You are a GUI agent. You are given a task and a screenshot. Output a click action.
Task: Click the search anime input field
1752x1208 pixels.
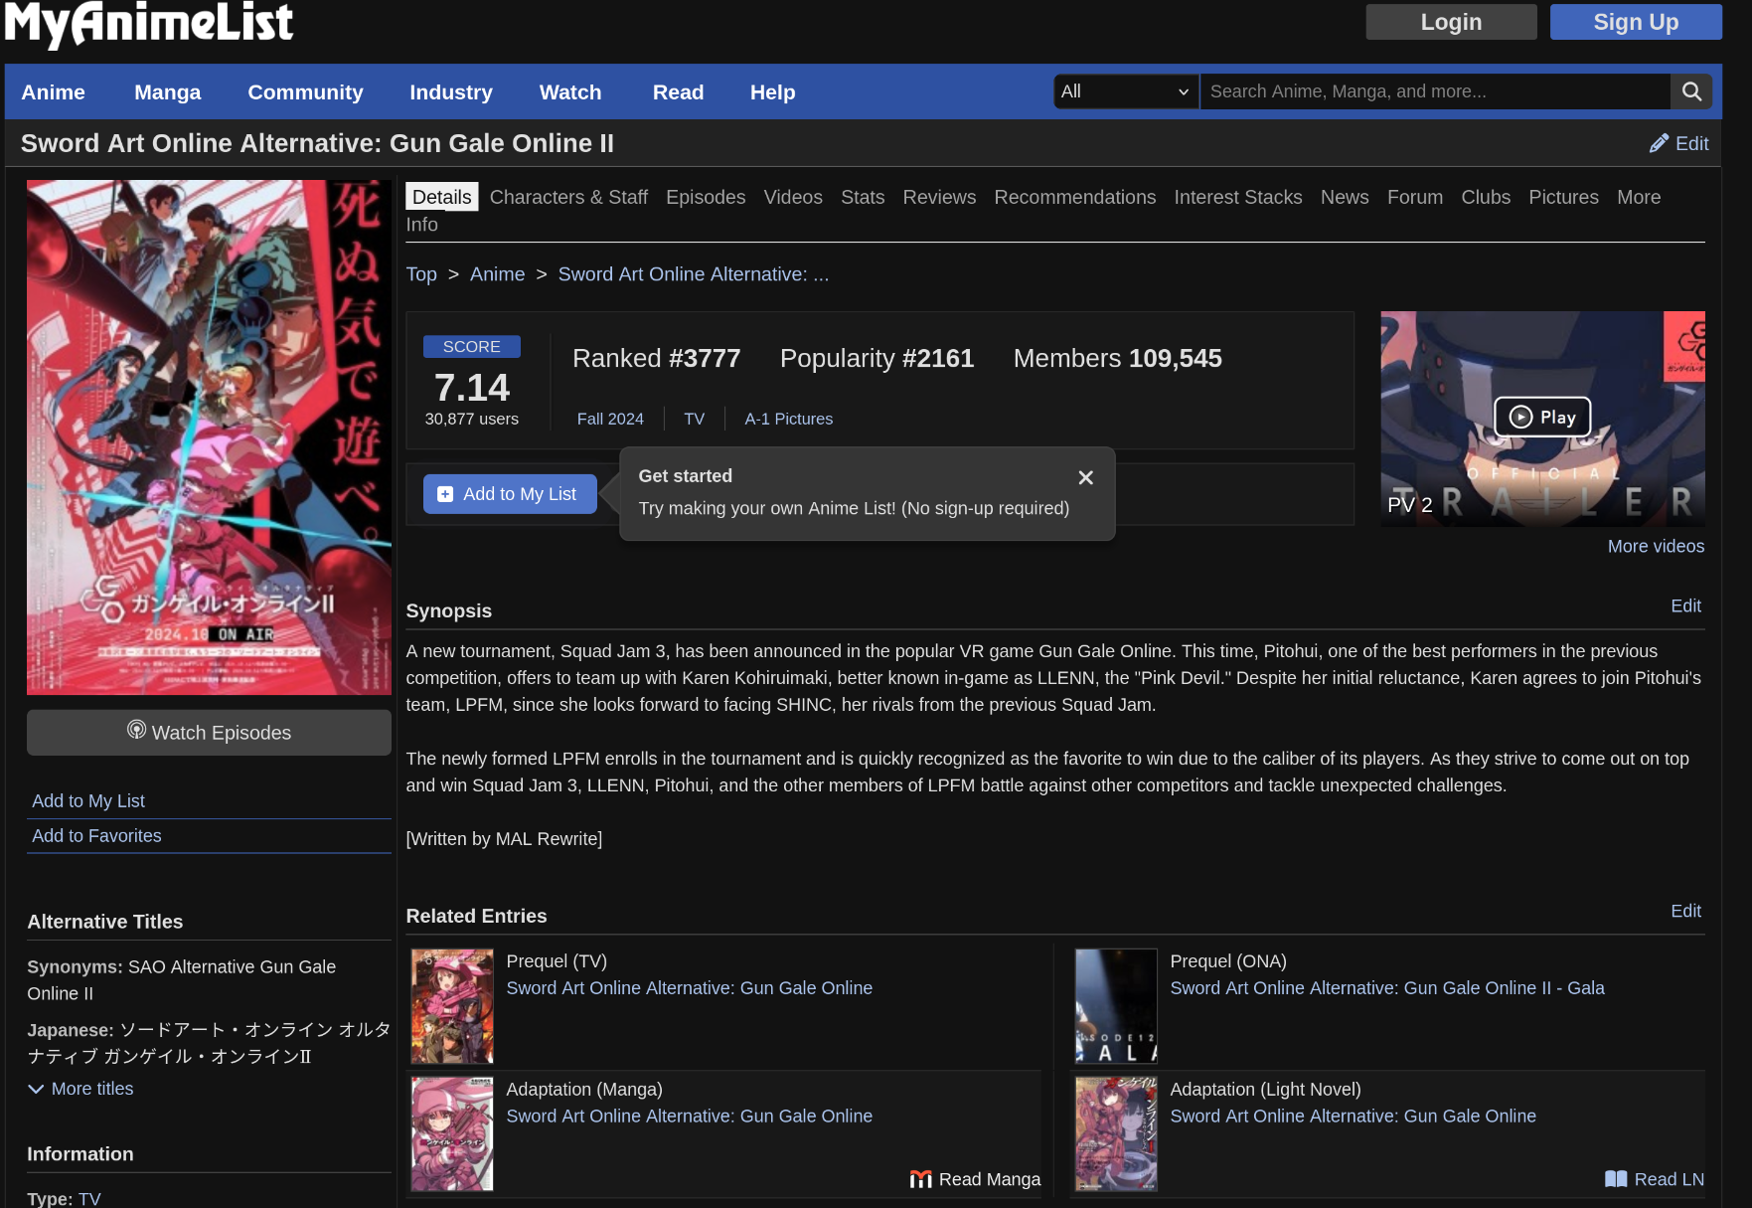click(x=1434, y=91)
